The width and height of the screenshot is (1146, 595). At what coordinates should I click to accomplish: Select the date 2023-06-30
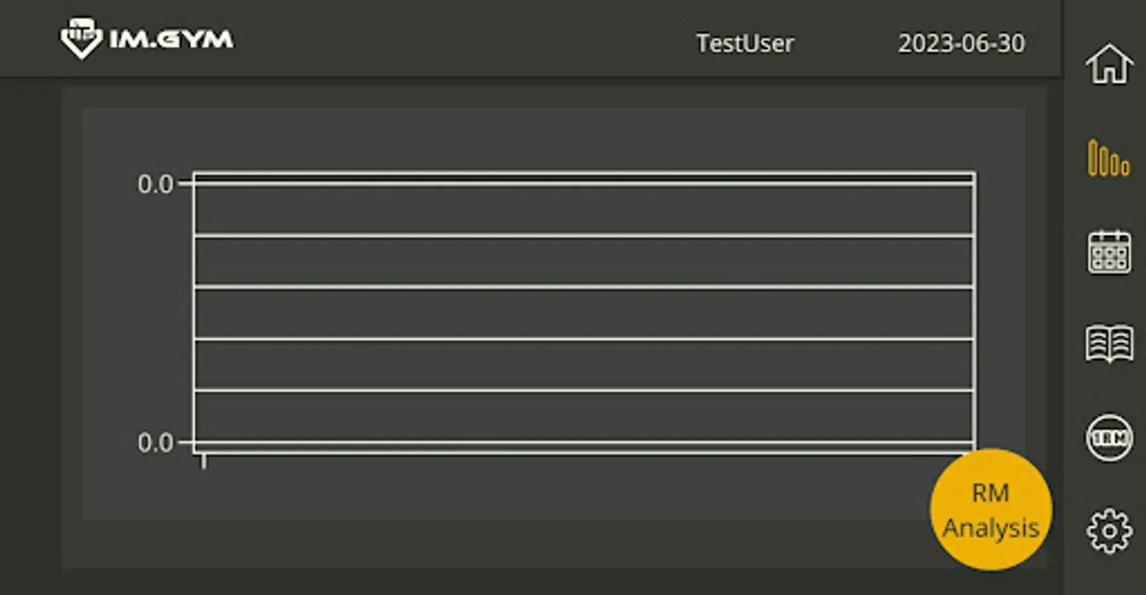(961, 44)
